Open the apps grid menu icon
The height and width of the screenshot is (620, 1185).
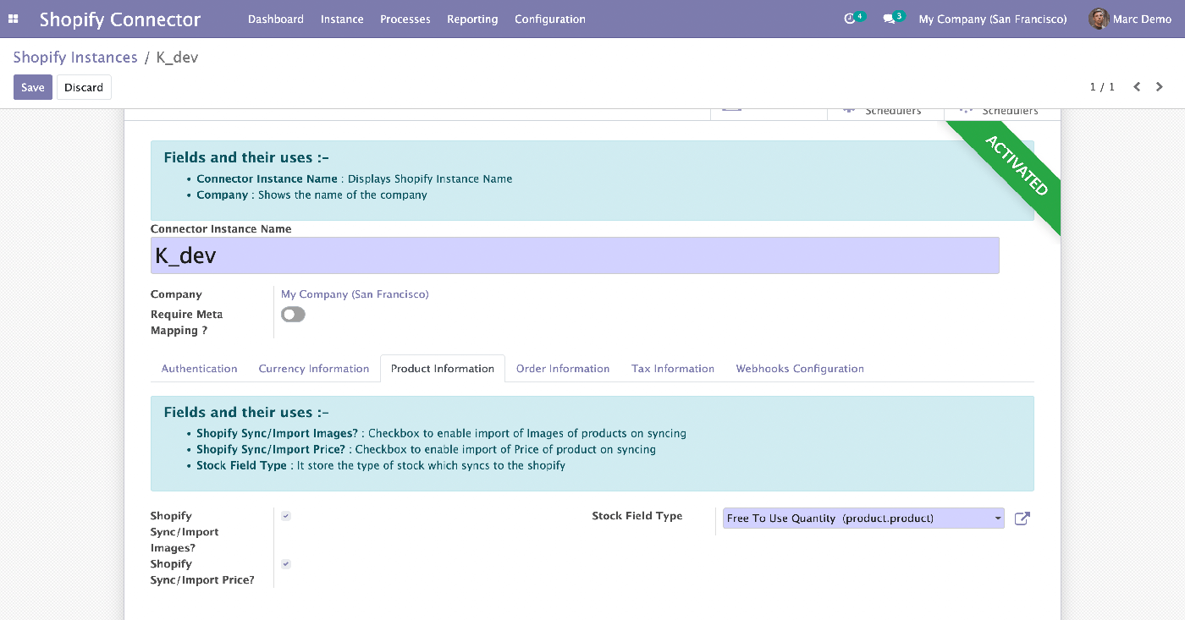[x=14, y=19]
